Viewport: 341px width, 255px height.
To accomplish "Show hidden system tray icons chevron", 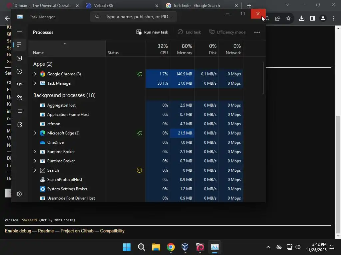I will 268,247.
